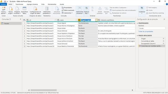Click the Nombre input field
This screenshot has width=168, height=94.
152,28
